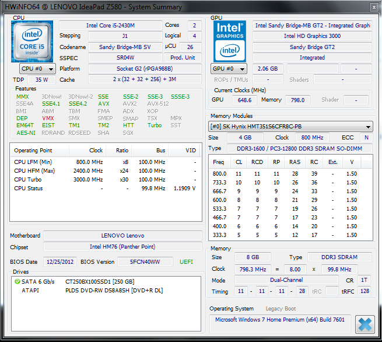The height and width of the screenshot is (342, 382).
Task: Click the CR 1T value
Action: pyautogui.click(x=364, y=280)
